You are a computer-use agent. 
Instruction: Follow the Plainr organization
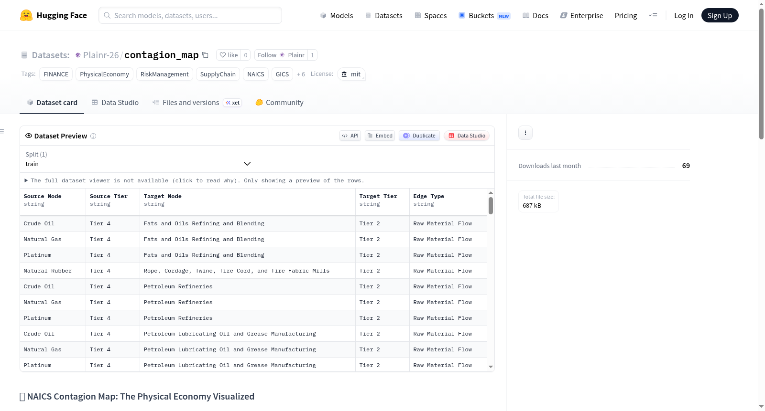(281, 55)
